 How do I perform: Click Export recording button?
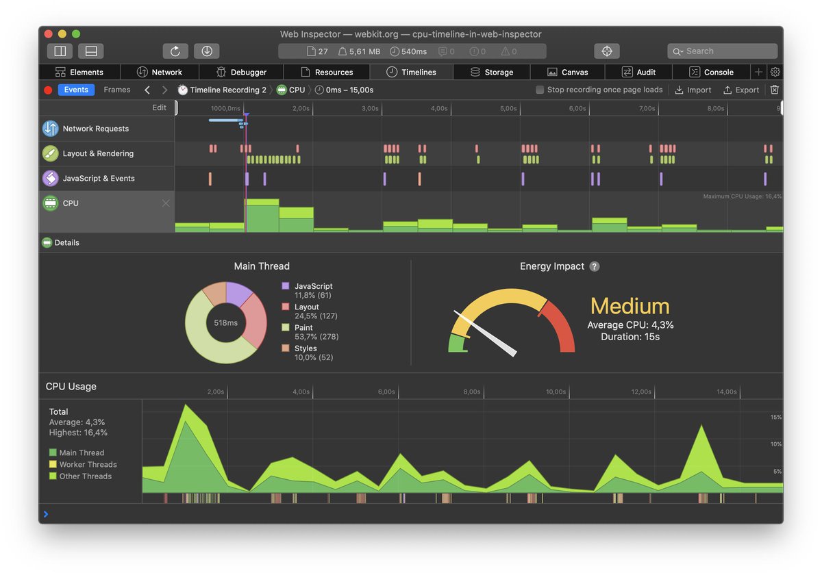tap(741, 90)
